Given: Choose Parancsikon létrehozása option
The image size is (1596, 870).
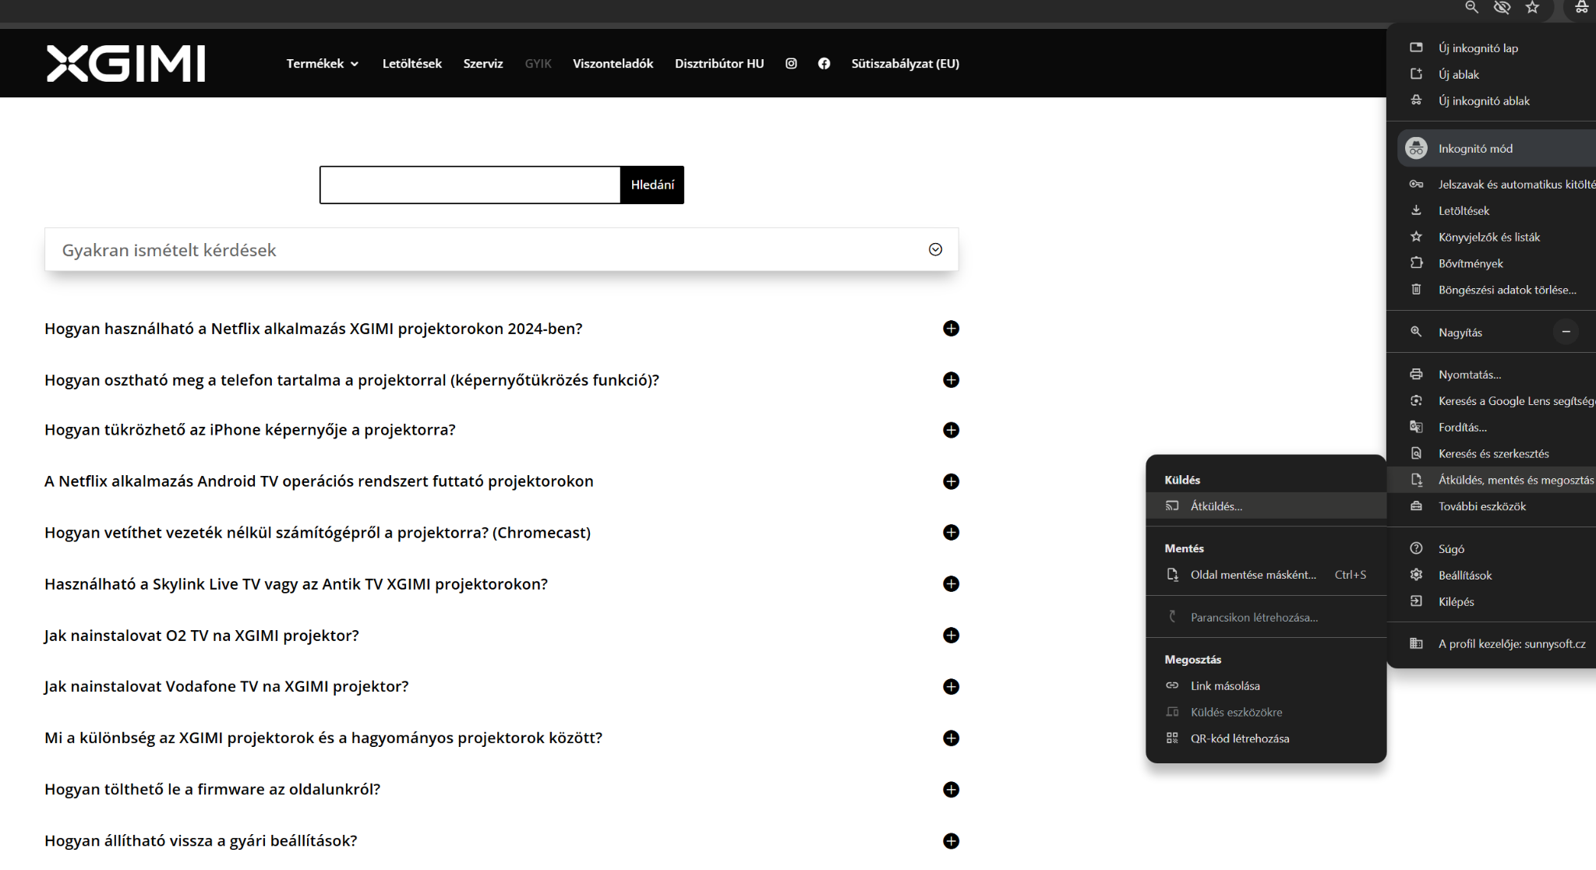Looking at the screenshot, I should (1266, 618).
